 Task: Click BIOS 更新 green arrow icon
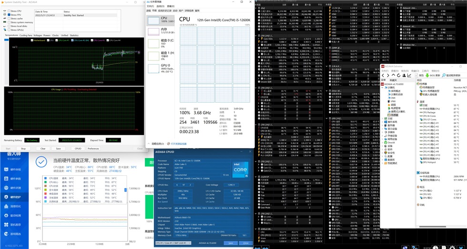point(427,75)
